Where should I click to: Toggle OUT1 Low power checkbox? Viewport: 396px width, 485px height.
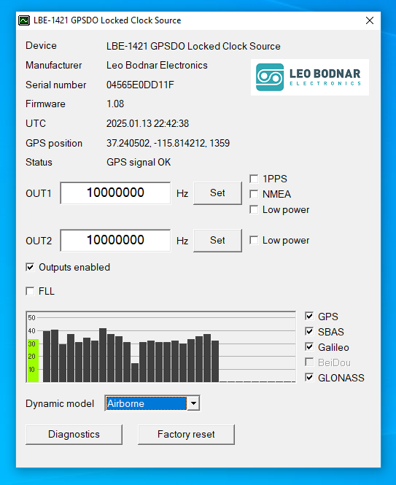pos(254,210)
